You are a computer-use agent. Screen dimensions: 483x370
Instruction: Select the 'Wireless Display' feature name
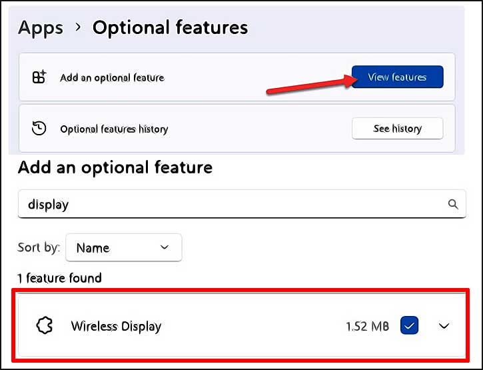pyautogui.click(x=116, y=326)
